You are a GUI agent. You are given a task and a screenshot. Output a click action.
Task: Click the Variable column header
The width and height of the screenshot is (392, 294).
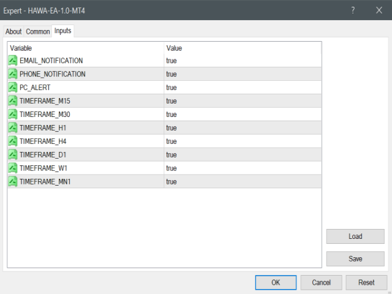pyautogui.click(x=86, y=48)
